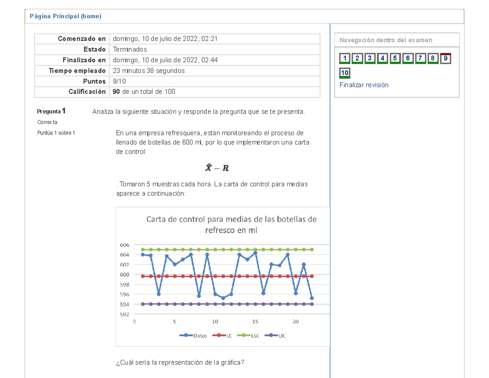Toggle the Datos series in chart legend
489x378 pixels.
(x=195, y=336)
